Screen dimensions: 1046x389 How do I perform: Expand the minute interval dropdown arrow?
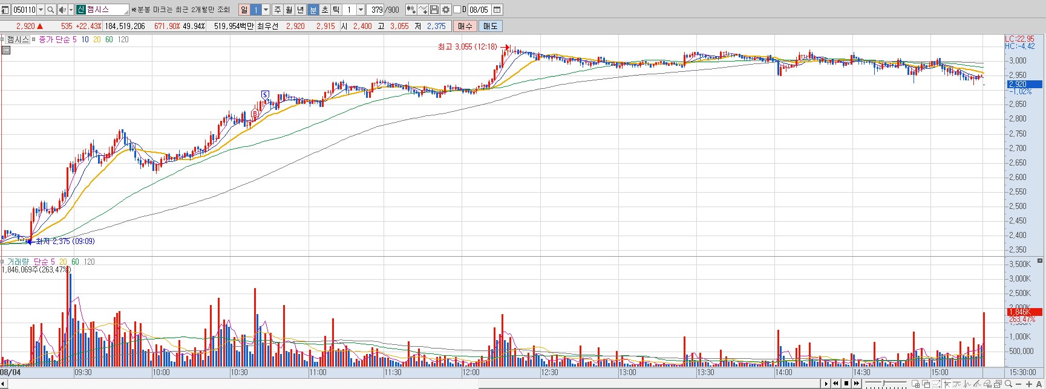361,10
